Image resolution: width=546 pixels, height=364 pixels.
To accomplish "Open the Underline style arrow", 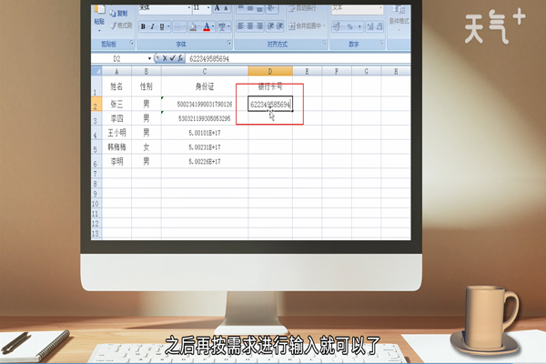I will (168, 26).
